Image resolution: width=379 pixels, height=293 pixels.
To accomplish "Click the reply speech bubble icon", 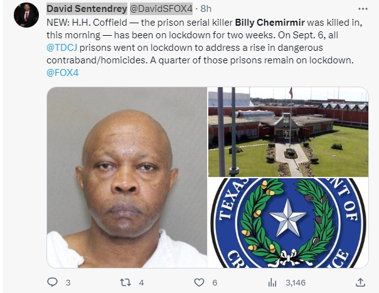I will (52, 282).
